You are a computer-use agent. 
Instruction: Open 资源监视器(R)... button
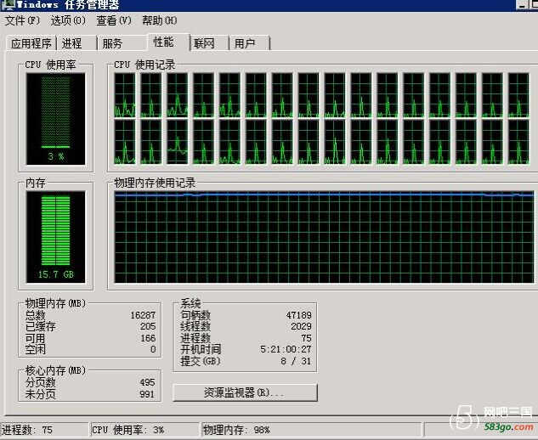[x=246, y=392]
